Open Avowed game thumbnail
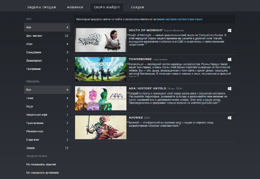The width and height of the screenshot is (260, 179). (x=100, y=127)
